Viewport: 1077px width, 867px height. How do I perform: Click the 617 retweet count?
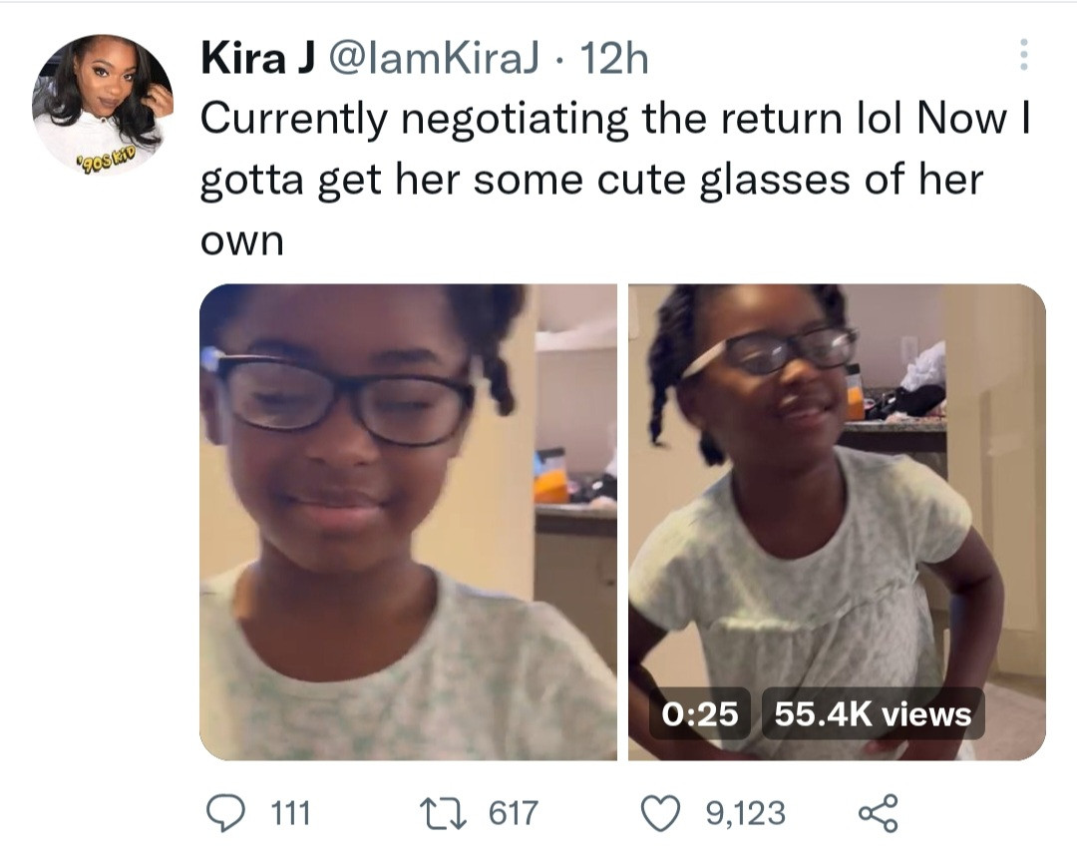pyautogui.click(x=513, y=813)
